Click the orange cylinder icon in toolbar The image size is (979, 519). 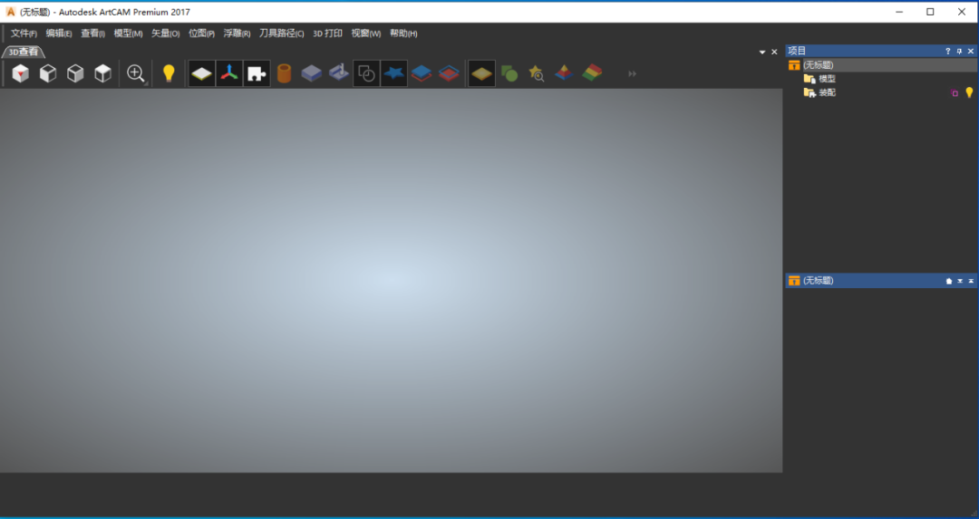click(x=284, y=73)
